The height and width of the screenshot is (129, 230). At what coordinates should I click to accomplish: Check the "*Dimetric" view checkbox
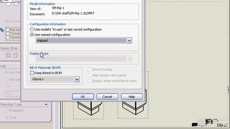click(8, 37)
